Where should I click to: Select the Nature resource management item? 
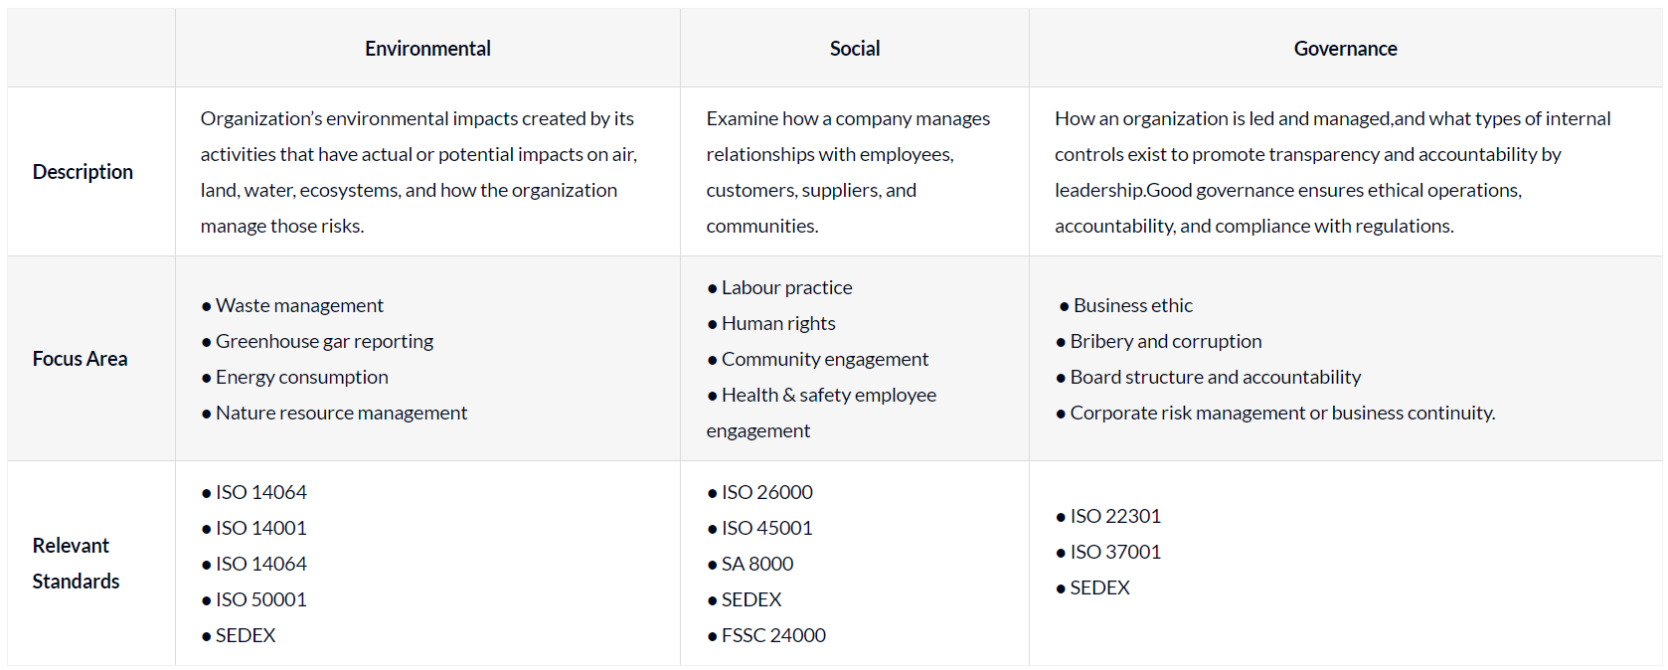(x=341, y=413)
